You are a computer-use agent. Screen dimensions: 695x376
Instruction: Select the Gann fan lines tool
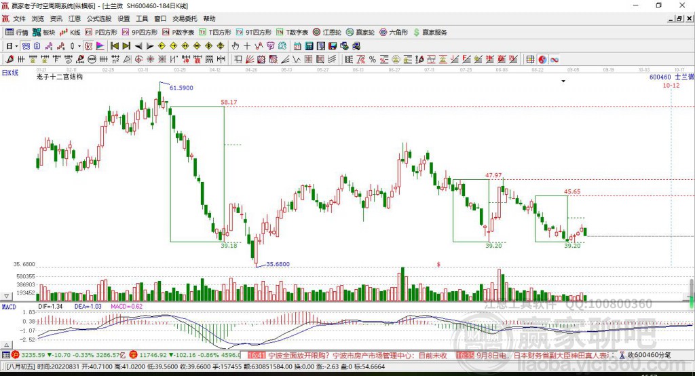coord(250,60)
